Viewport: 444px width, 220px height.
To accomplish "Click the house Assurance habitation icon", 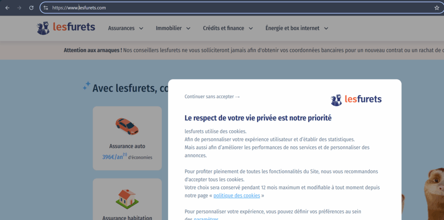I will pyautogui.click(x=127, y=198).
